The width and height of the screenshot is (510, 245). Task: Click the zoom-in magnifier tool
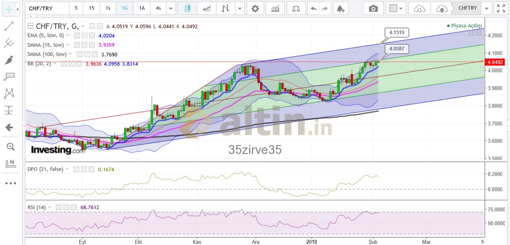pos(10,147)
